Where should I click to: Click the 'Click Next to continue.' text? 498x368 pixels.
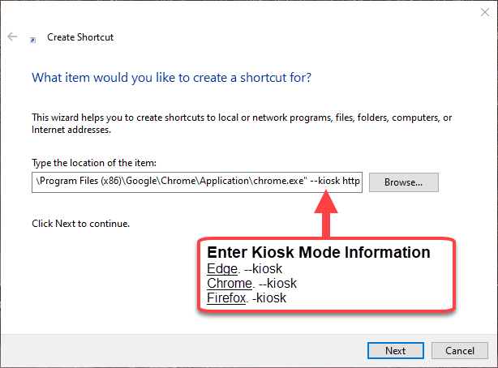(80, 224)
